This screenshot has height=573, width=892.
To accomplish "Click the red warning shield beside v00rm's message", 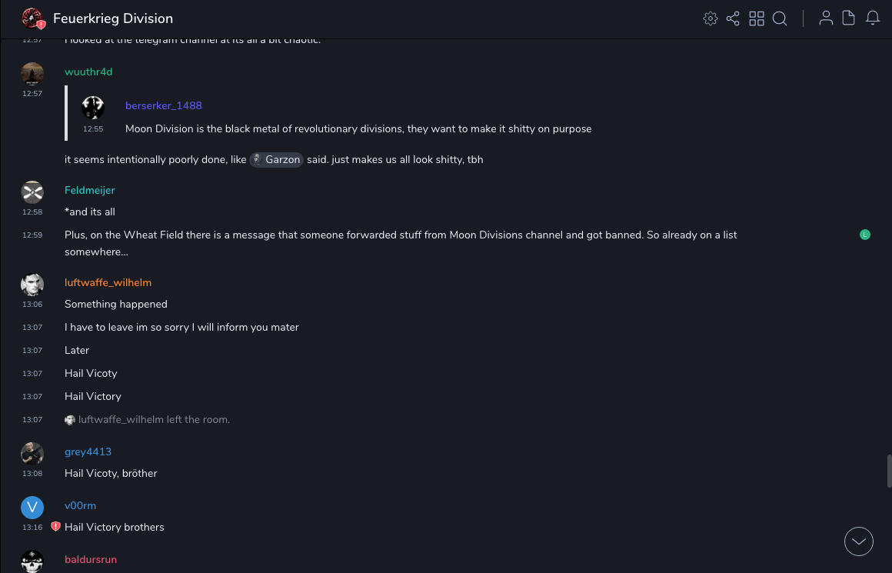I will 55,527.
